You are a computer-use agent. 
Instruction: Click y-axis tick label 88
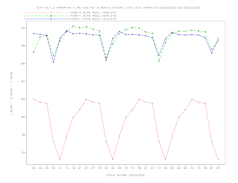pos(23,45)
